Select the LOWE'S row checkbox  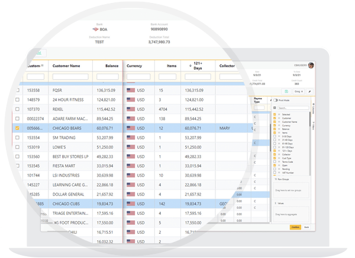coord(17,147)
